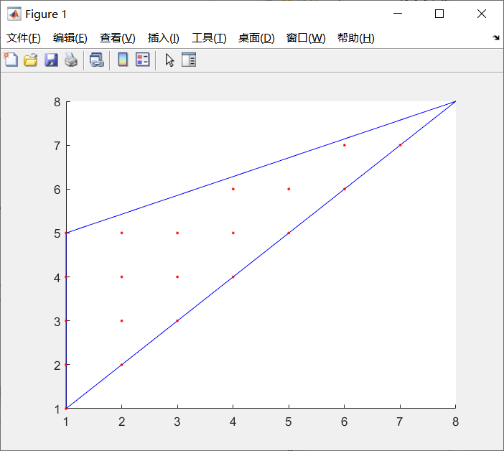504x451 pixels.
Task: Open the 插入(I) menu
Action: 163,38
